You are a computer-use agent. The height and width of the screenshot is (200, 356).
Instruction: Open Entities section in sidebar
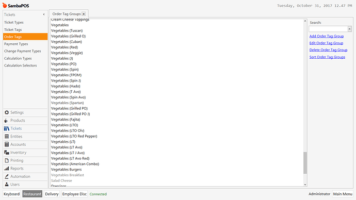25,137
